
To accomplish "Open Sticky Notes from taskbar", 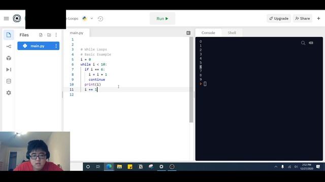I will coord(130,166).
